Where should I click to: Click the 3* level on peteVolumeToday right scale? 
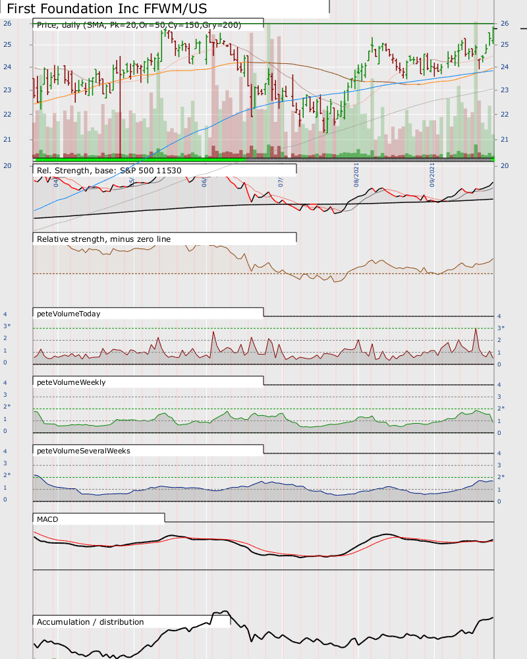click(501, 328)
